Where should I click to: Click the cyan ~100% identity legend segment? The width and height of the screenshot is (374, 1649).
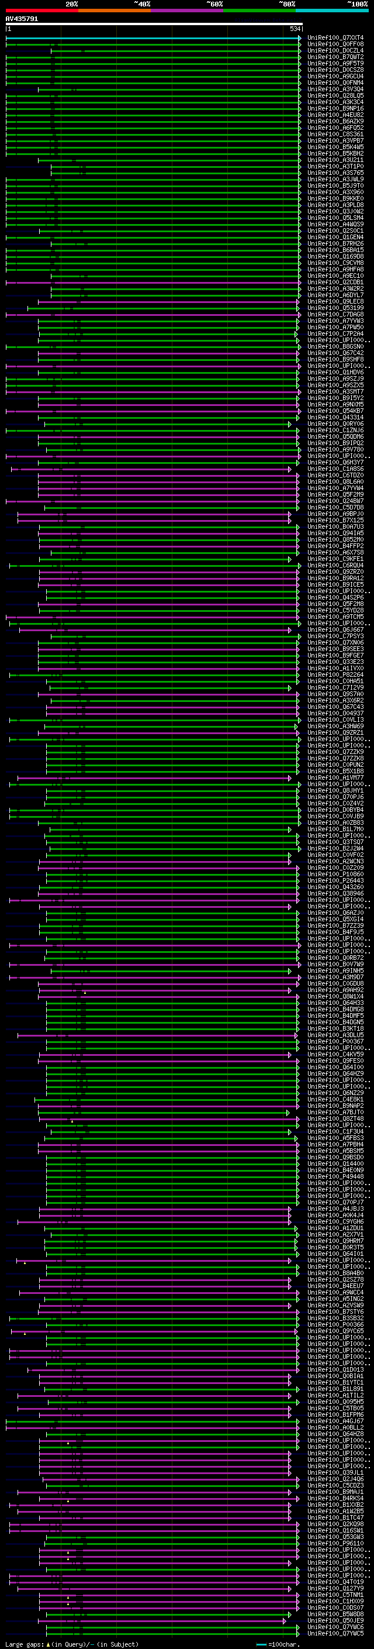click(x=333, y=11)
